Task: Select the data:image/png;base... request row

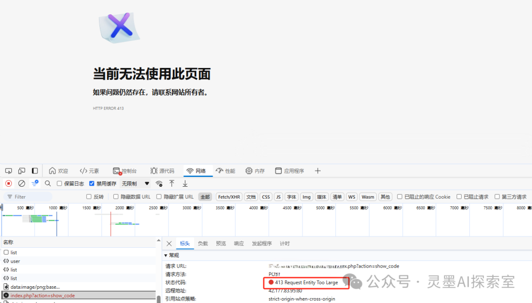Action: tap(78, 287)
